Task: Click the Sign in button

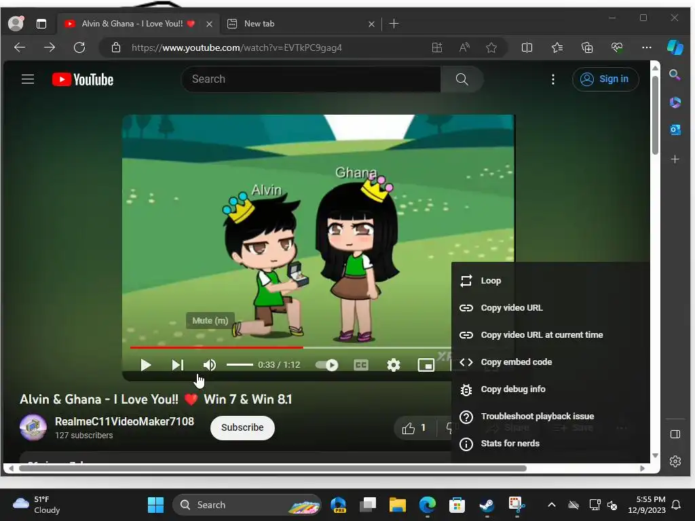Action: point(605,79)
